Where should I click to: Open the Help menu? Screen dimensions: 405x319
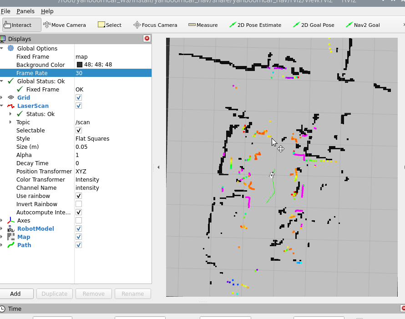point(47,11)
